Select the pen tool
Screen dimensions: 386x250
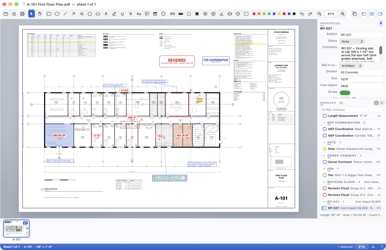[x=106, y=14]
